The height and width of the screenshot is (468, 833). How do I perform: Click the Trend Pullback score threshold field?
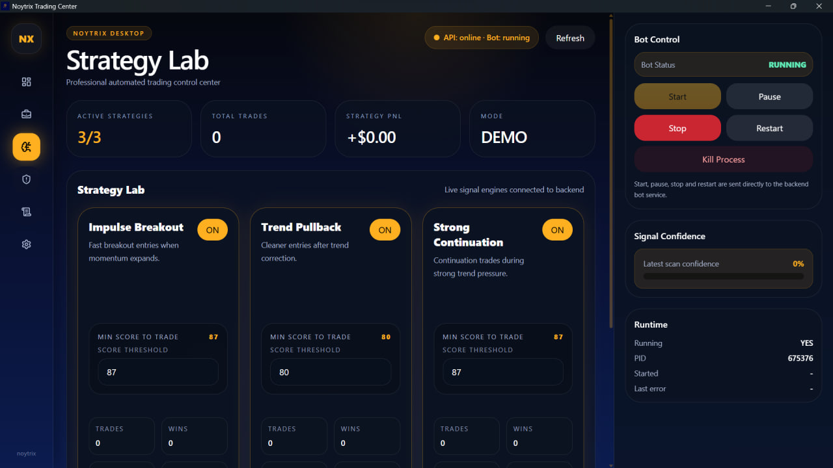click(331, 372)
